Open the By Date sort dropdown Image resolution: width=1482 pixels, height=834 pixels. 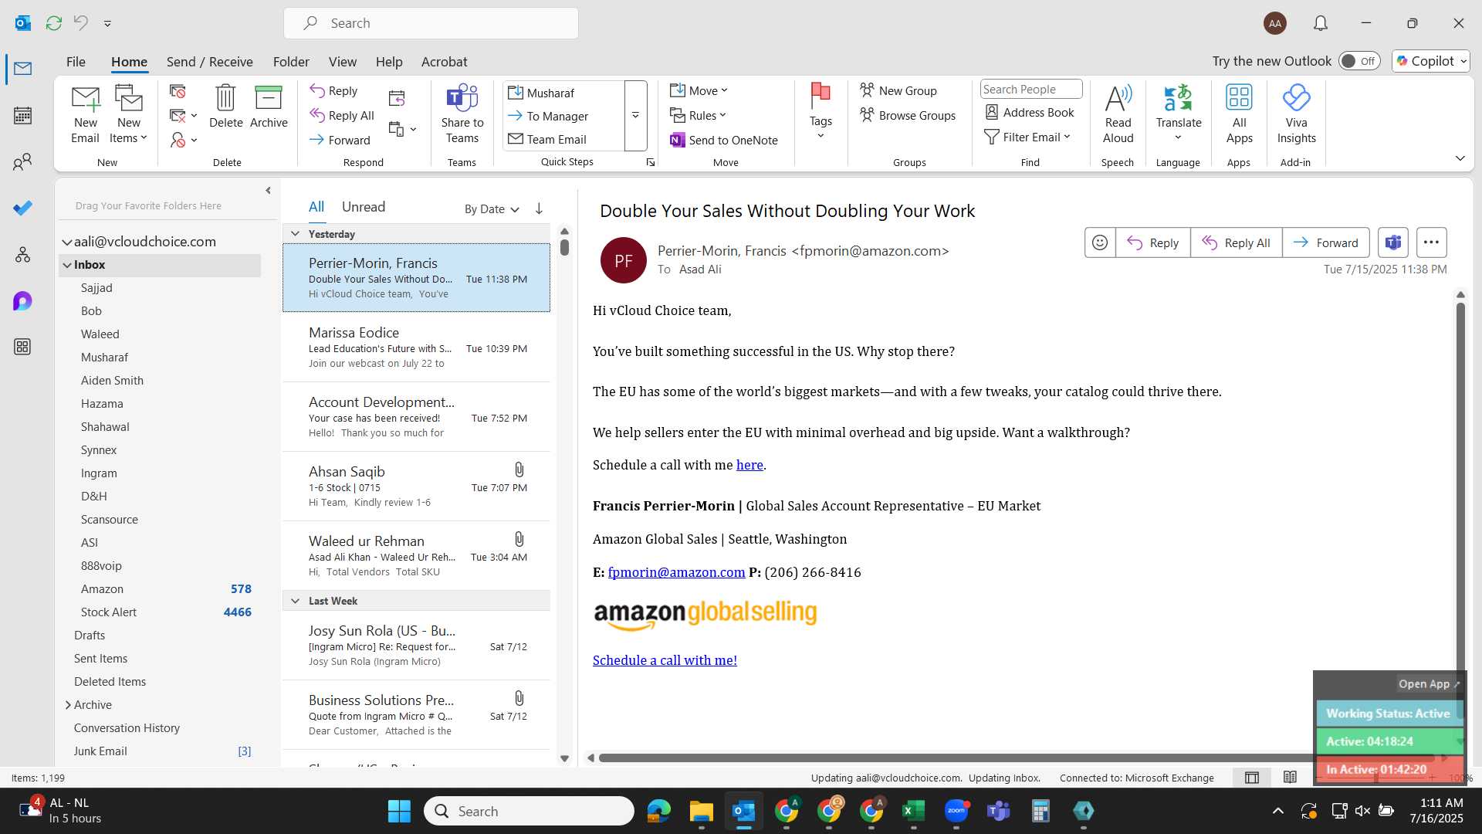(492, 209)
